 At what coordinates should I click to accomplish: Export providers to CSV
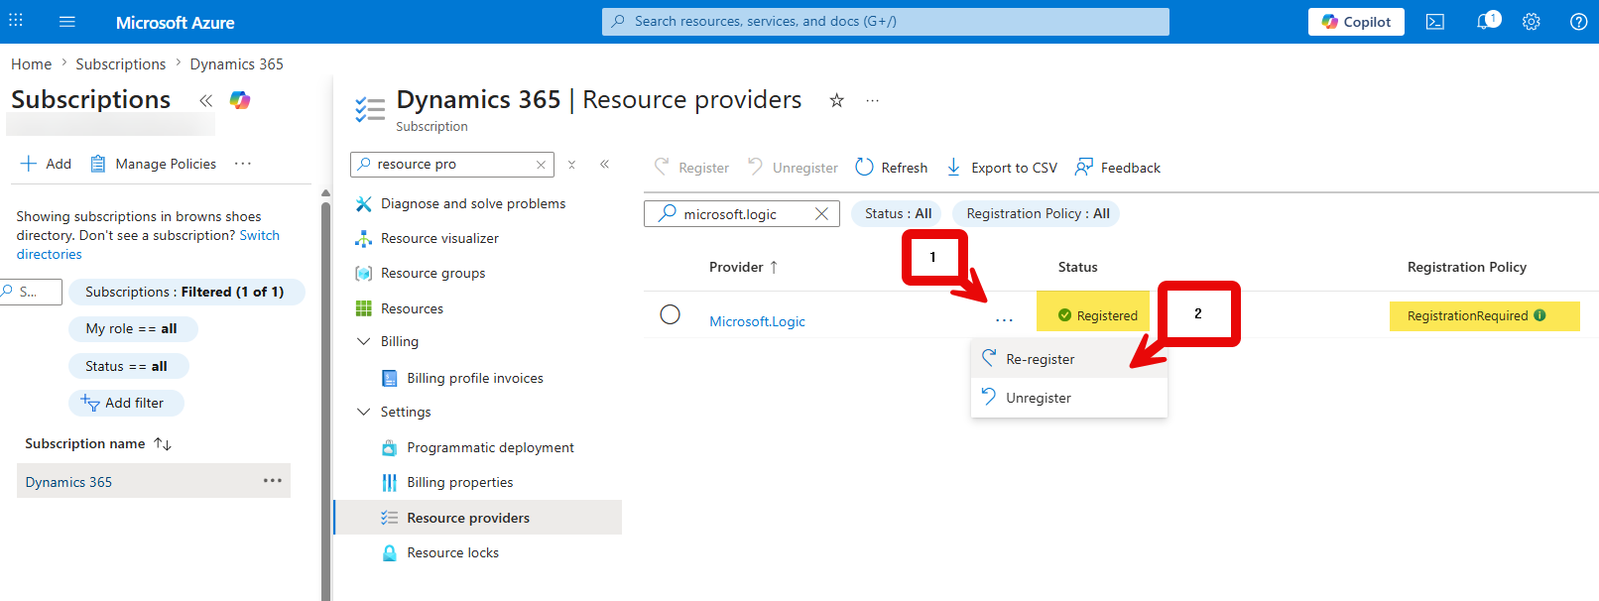tap(1001, 168)
